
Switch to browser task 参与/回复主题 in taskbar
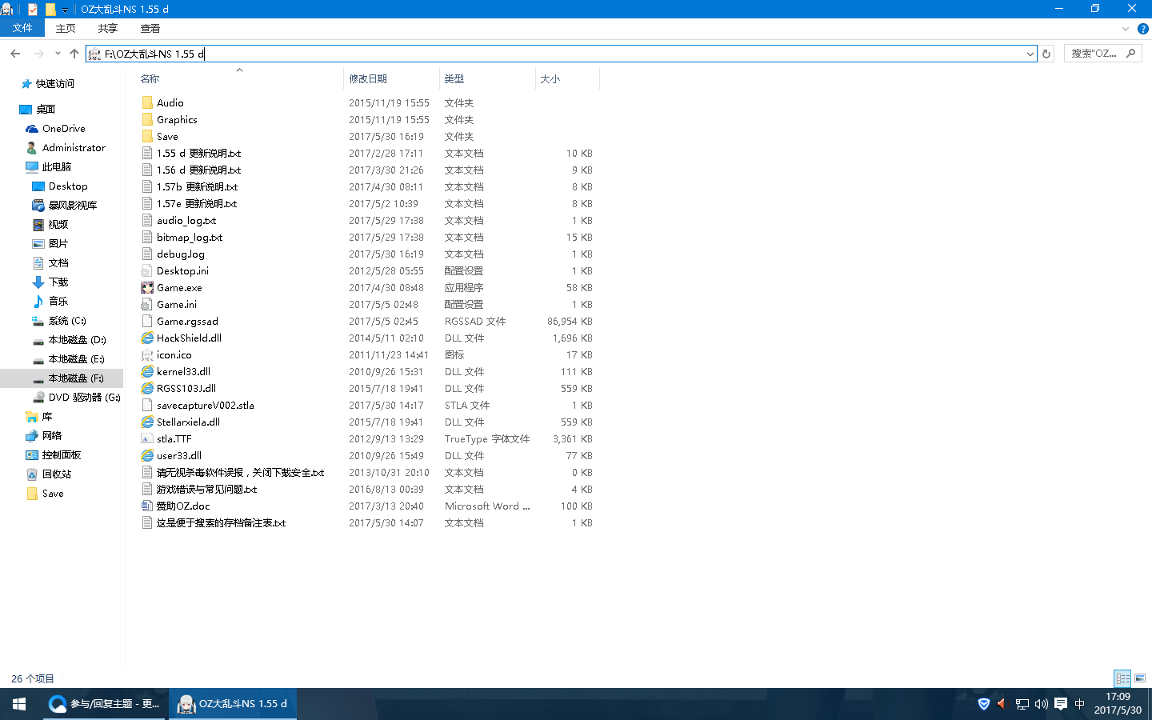tap(104, 704)
